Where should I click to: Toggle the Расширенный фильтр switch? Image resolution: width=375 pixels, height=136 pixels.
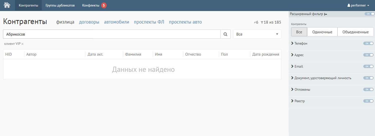coord(369,14)
